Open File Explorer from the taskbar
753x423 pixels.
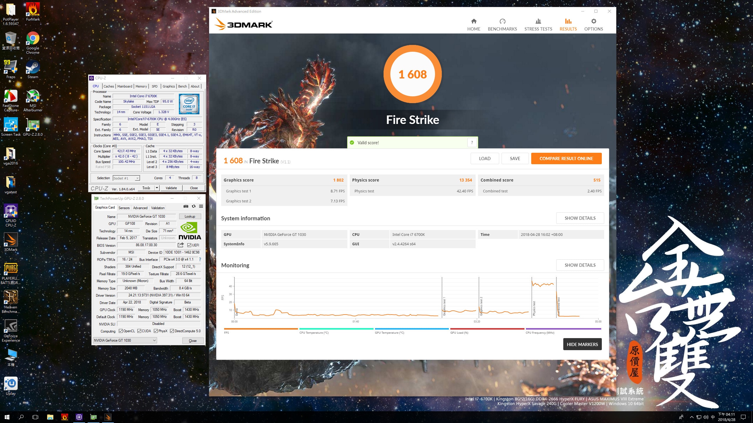click(50, 417)
